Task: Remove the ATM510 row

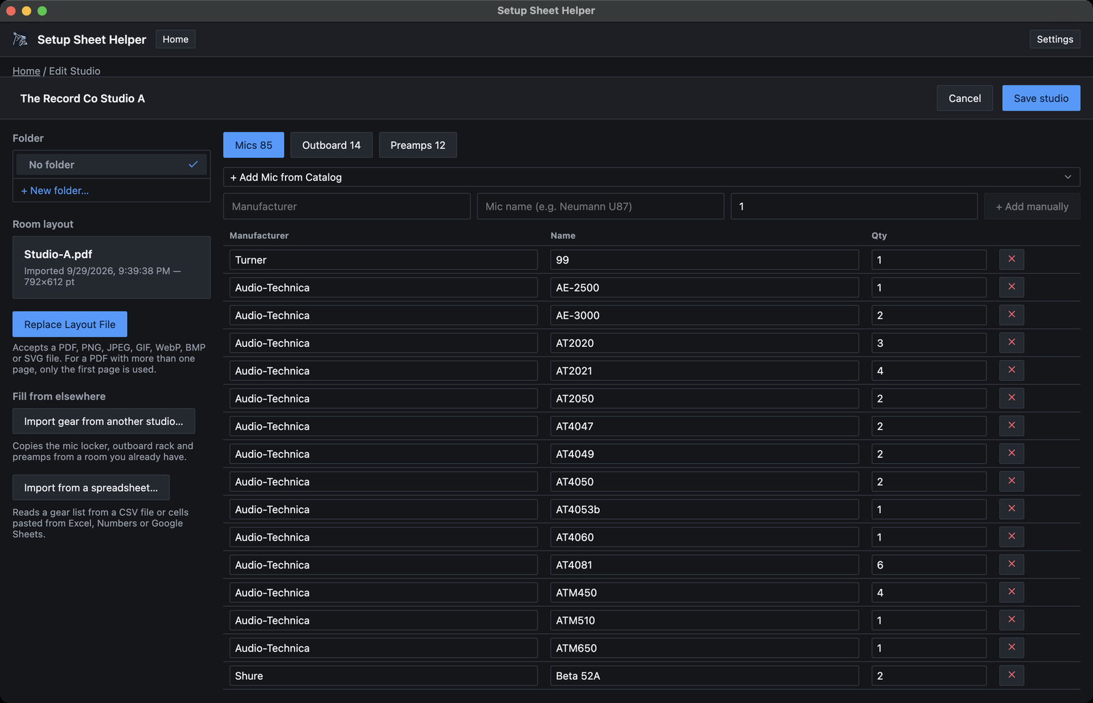Action: coord(1011,620)
